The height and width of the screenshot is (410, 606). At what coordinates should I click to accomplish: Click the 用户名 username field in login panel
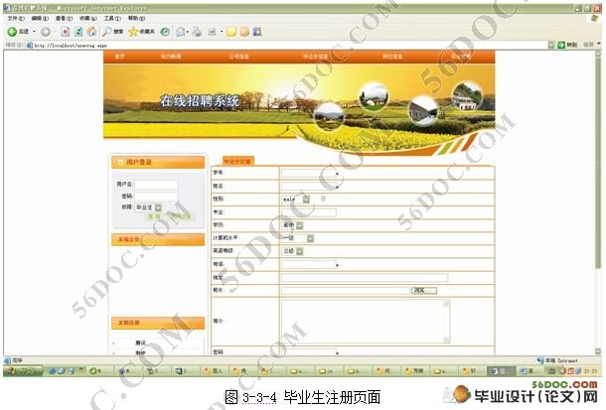tap(156, 185)
